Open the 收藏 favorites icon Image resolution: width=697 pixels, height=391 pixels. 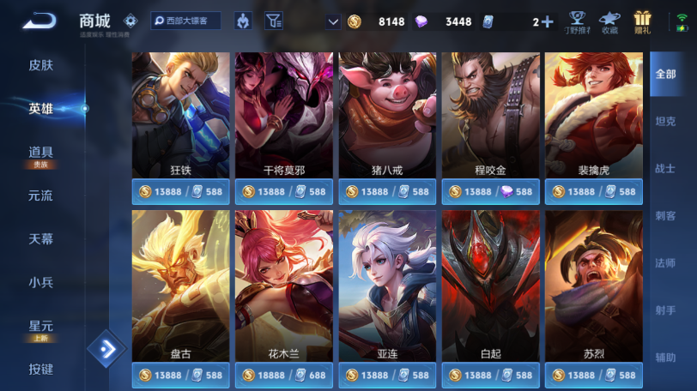(609, 22)
